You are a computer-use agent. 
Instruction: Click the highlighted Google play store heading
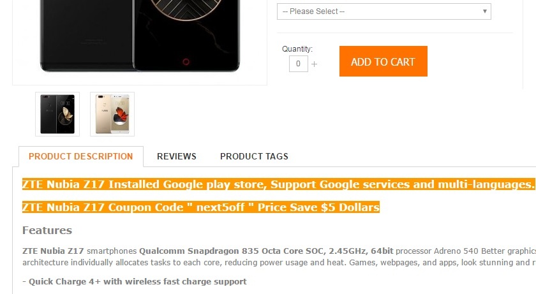click(278, 184)
